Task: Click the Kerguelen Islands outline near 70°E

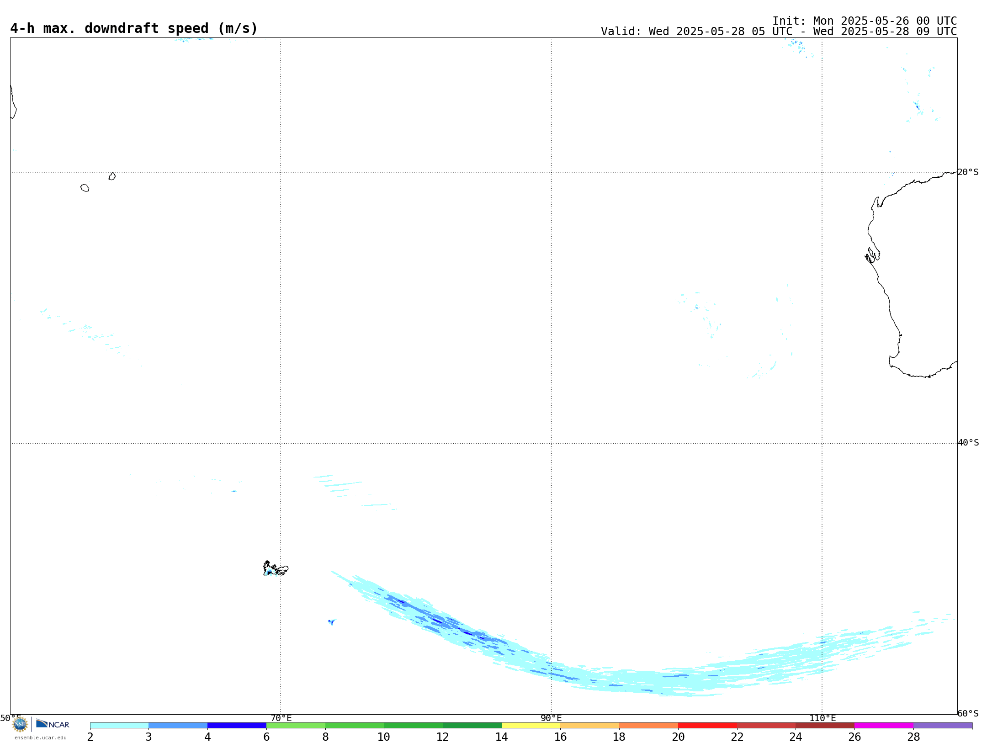Action: click(x=276, y=568)
